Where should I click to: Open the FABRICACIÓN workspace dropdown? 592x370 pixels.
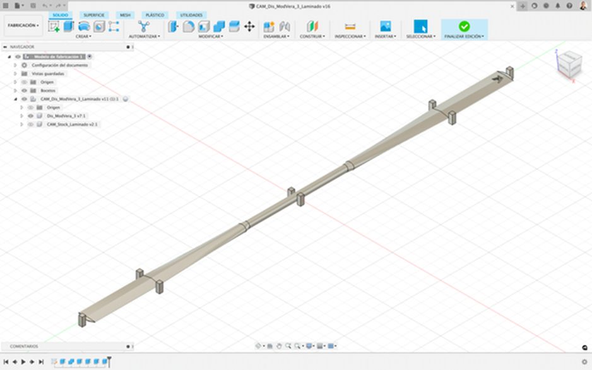(x=23, y=25)
